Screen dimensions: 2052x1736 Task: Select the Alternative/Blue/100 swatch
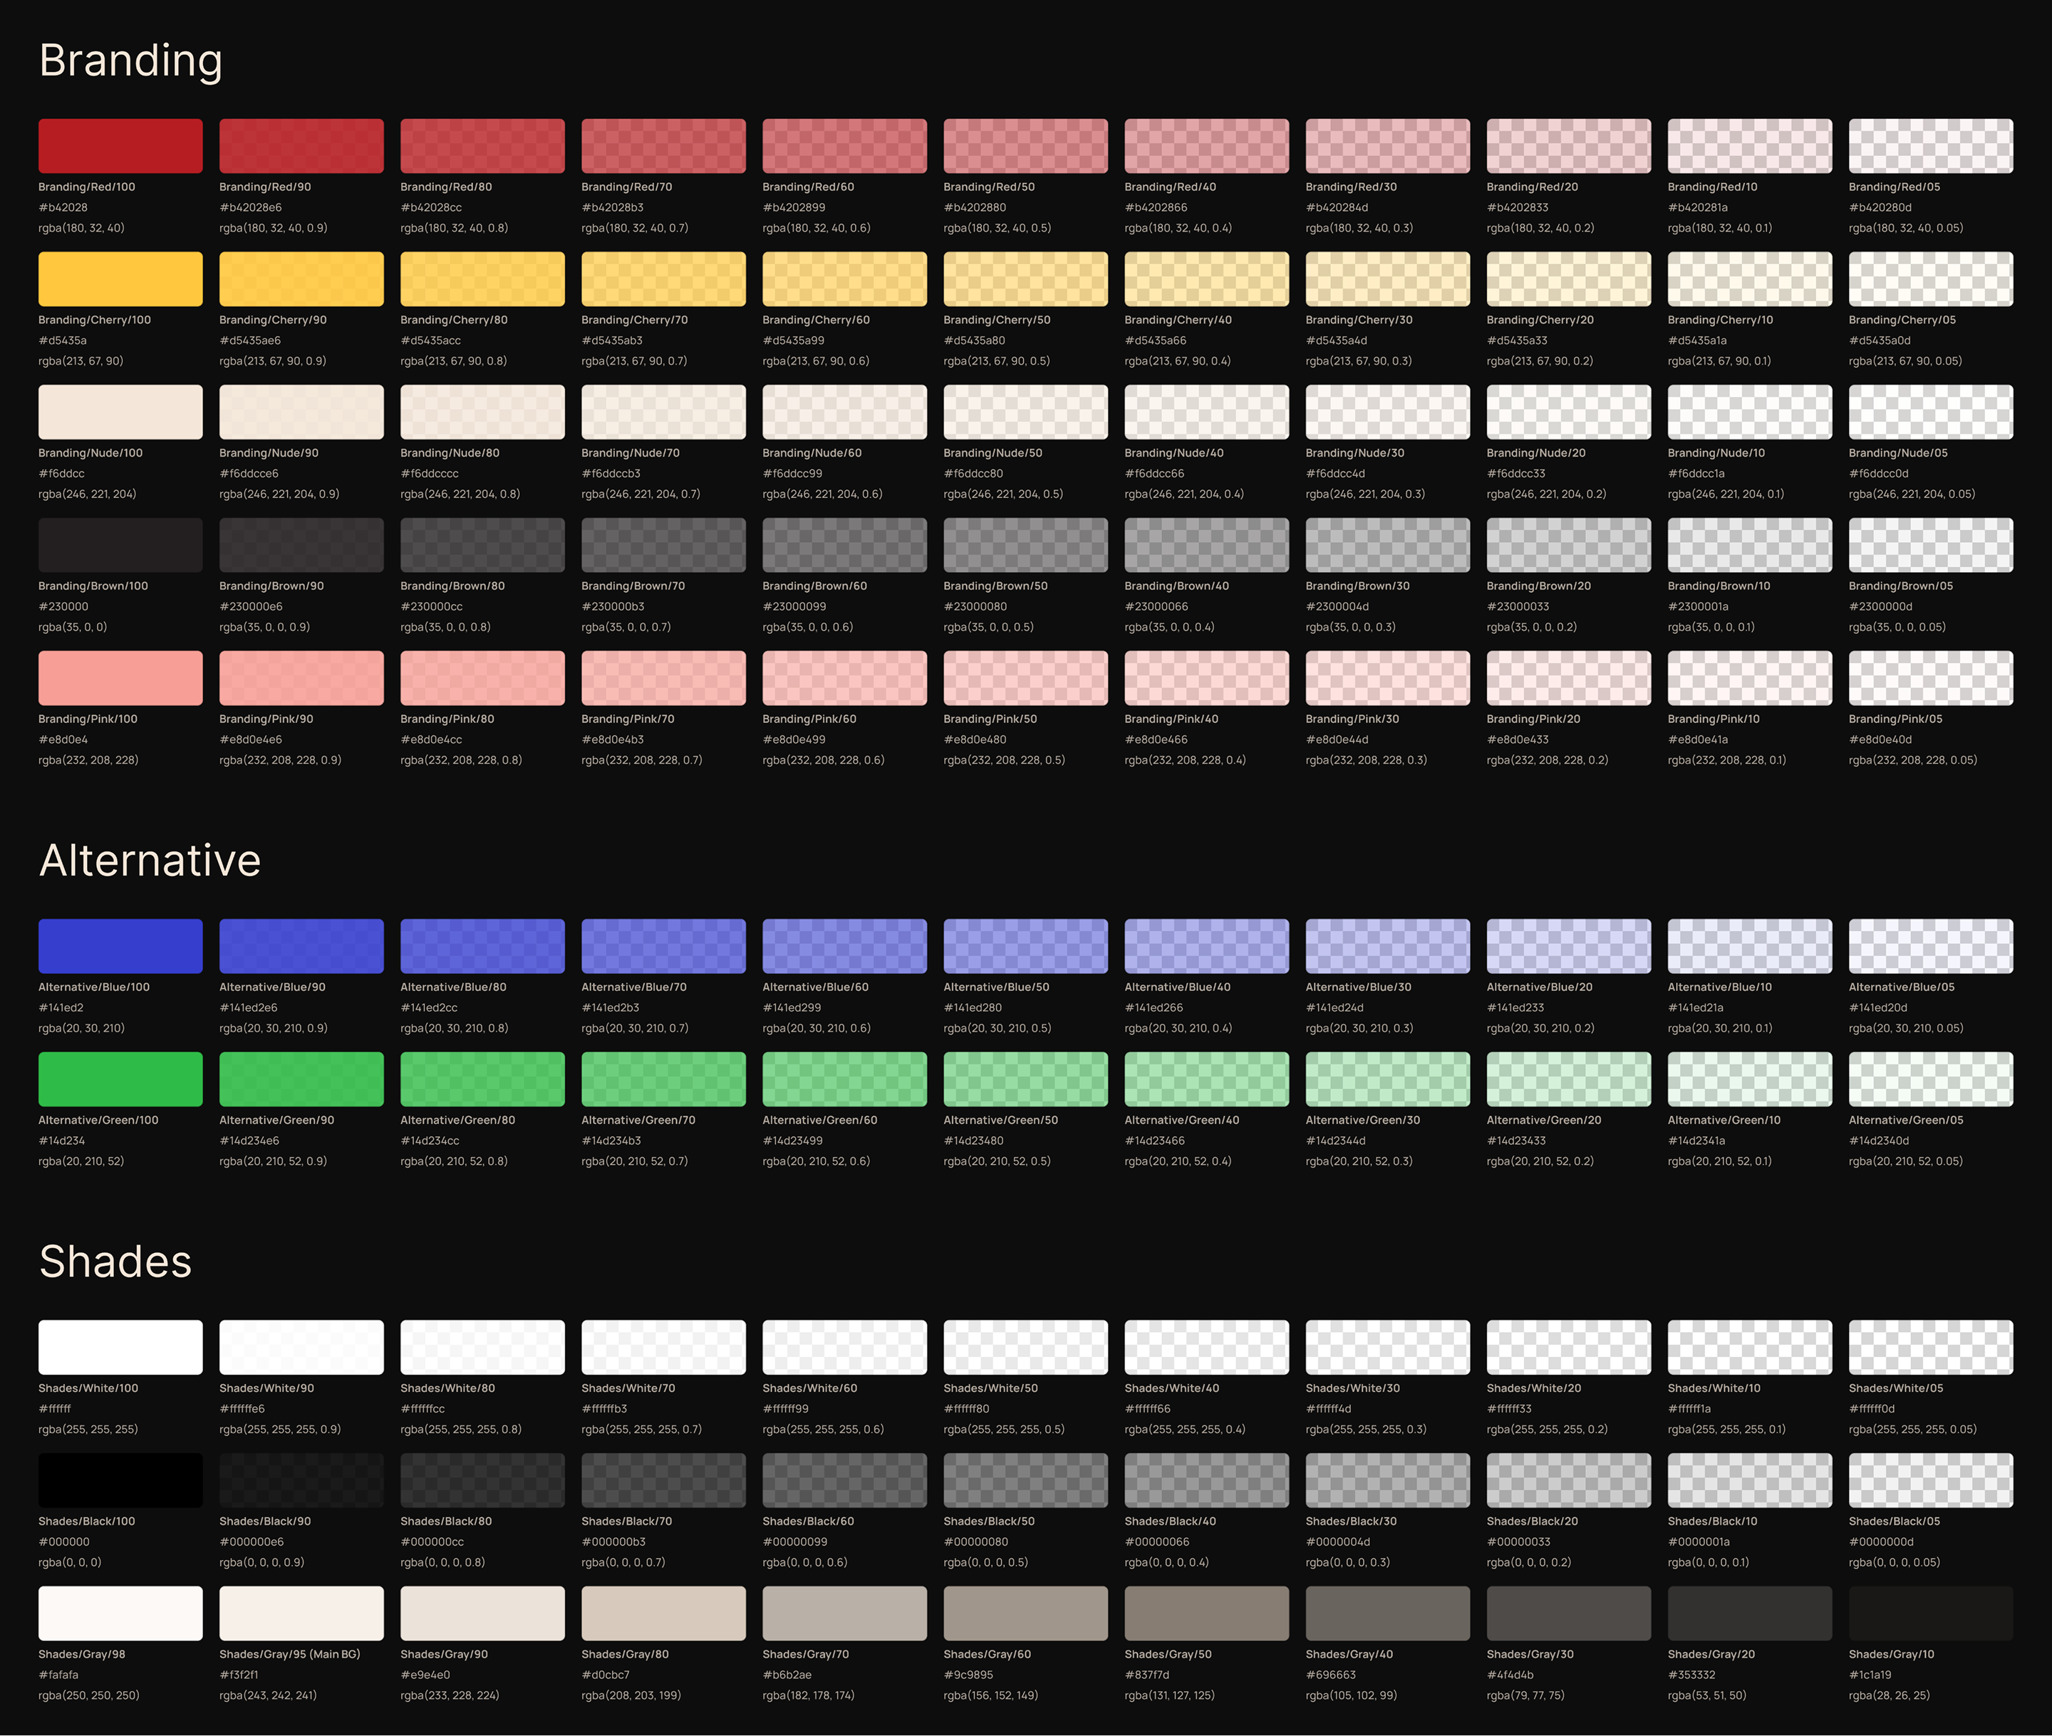120,946
